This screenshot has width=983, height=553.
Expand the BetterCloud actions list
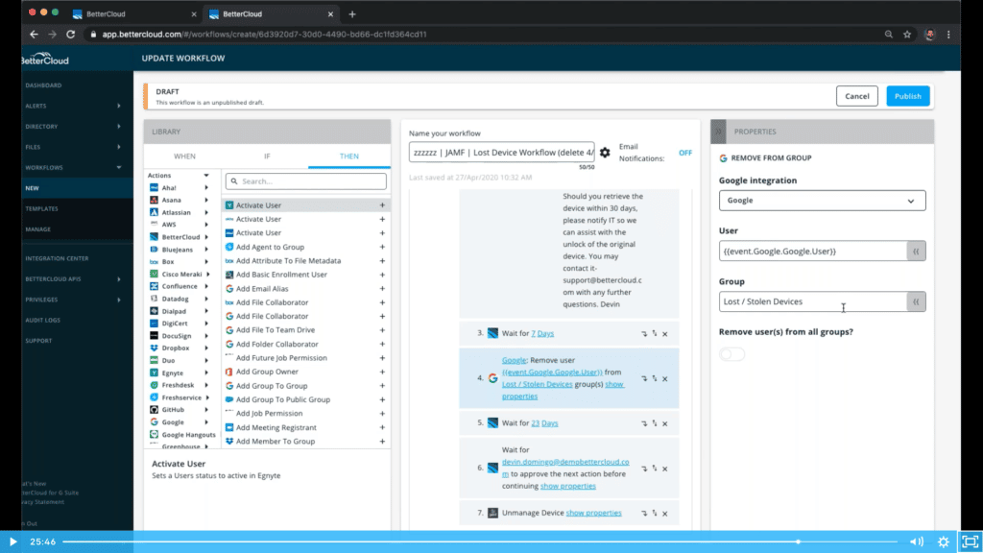(206, 237)
